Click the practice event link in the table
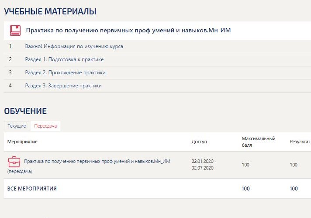The width and height of the screenshot is (311, 218). (x=97, y=161)
